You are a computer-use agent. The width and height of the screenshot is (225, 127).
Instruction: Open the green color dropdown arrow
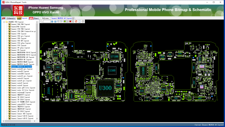click(67, 21)
